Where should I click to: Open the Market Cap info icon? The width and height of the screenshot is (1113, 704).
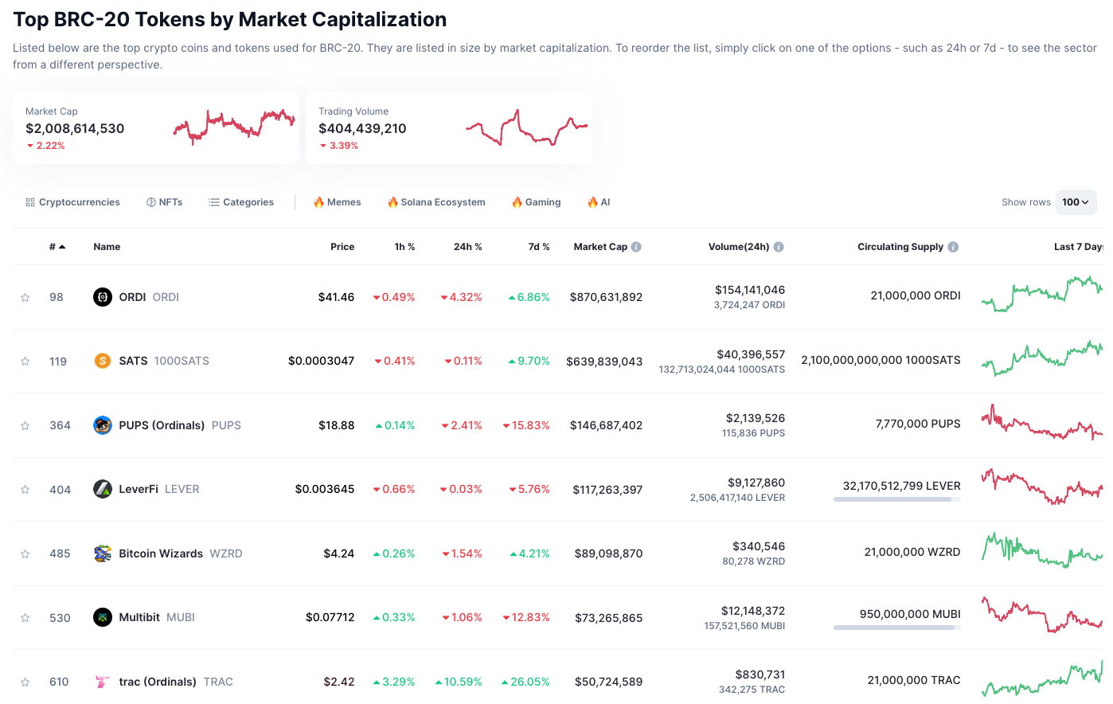(636, 247)
